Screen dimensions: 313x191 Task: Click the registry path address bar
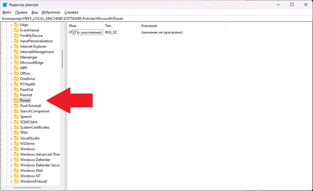pos(153,19)
